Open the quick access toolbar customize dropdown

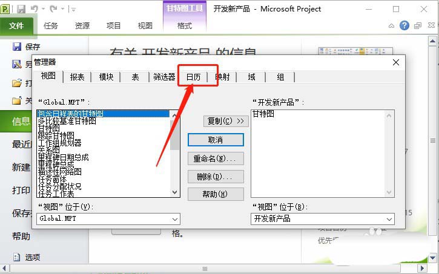pyautogui.click(x=73, y=10)
